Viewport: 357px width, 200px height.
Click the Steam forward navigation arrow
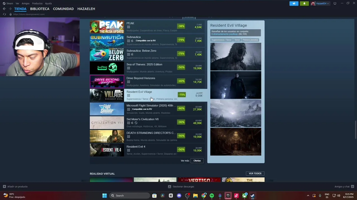pyautogui.click(x=10, y=9)
